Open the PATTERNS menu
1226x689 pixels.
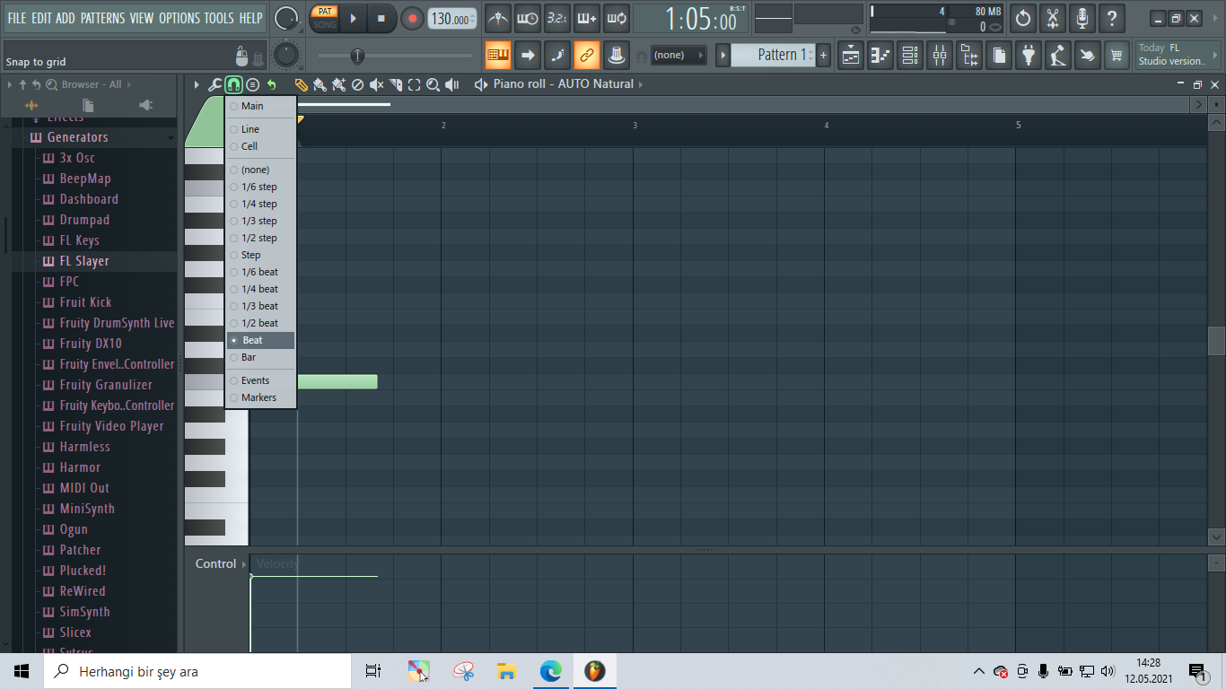103,18
